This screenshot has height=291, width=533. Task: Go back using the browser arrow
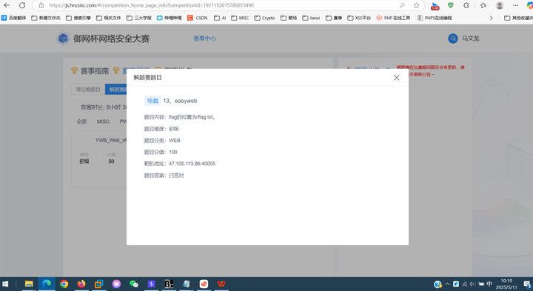(7, 5)
